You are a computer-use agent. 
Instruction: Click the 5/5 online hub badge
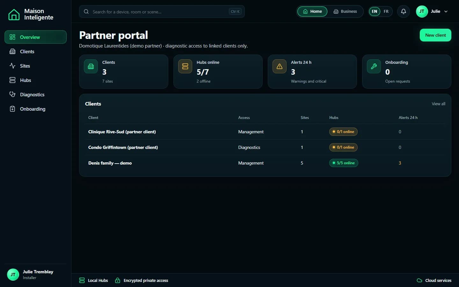click(344, 163)
